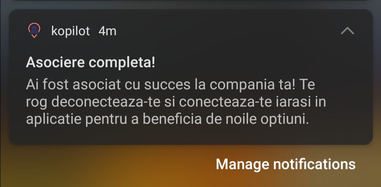
Task: Select the partially visible notification card above
Action: pyautogui.click(x=190, y=1)
